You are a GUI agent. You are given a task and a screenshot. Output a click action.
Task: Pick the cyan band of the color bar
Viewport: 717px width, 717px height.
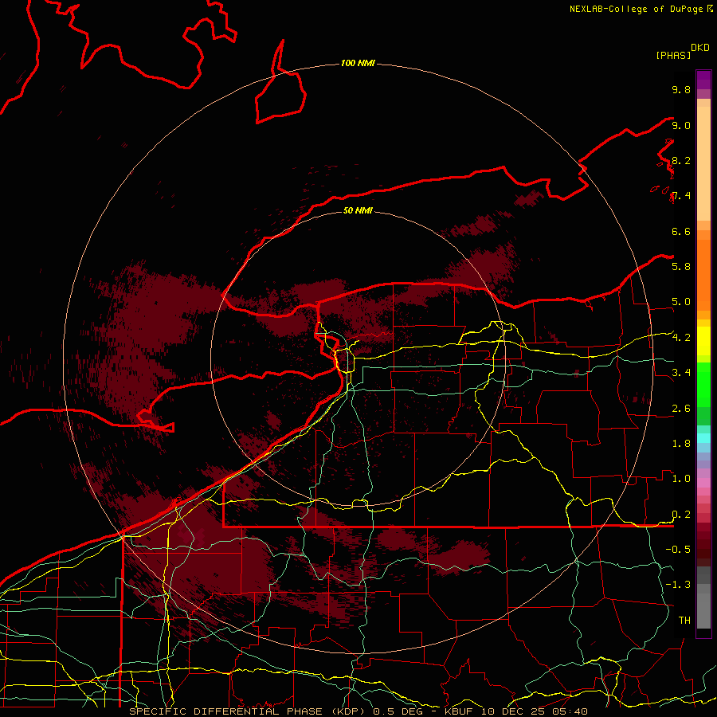(x=703, y=437)
